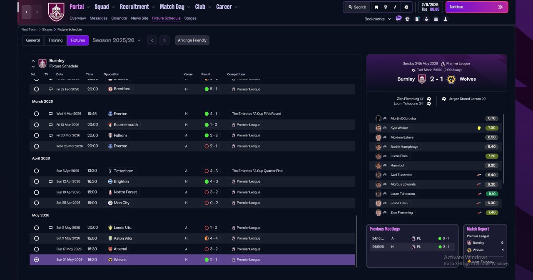This screenshot has width=533, height=280.
Task: Go to next season with right arrow
Action: (x=164, y=40)
